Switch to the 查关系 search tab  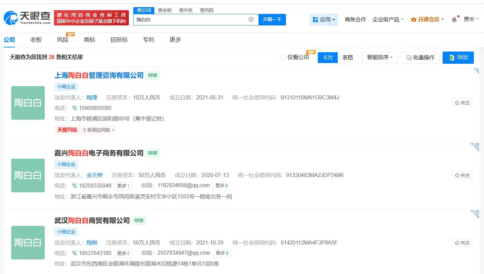point(186,10)
